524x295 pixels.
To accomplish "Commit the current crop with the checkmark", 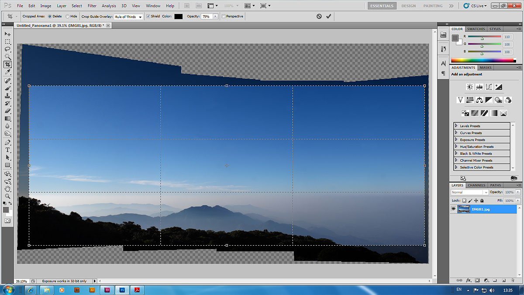I will click(x=328, y=16).
